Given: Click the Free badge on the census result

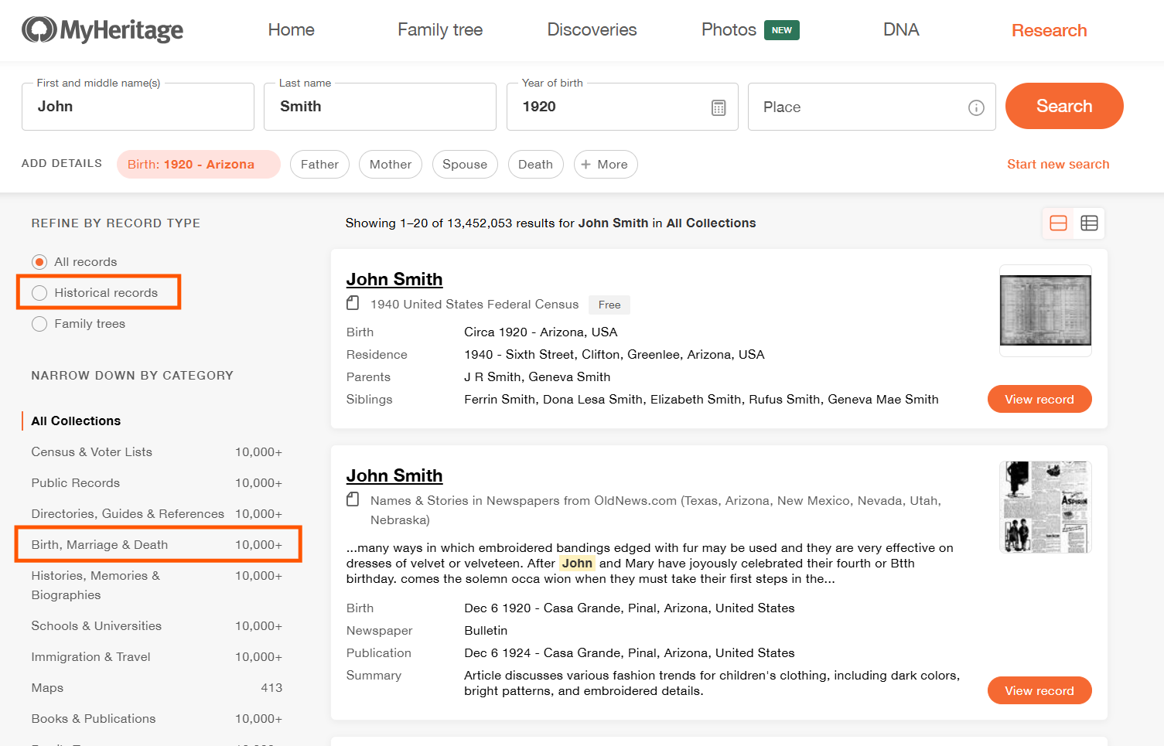Looking at the screenshot, I should [x=609, y=305].
